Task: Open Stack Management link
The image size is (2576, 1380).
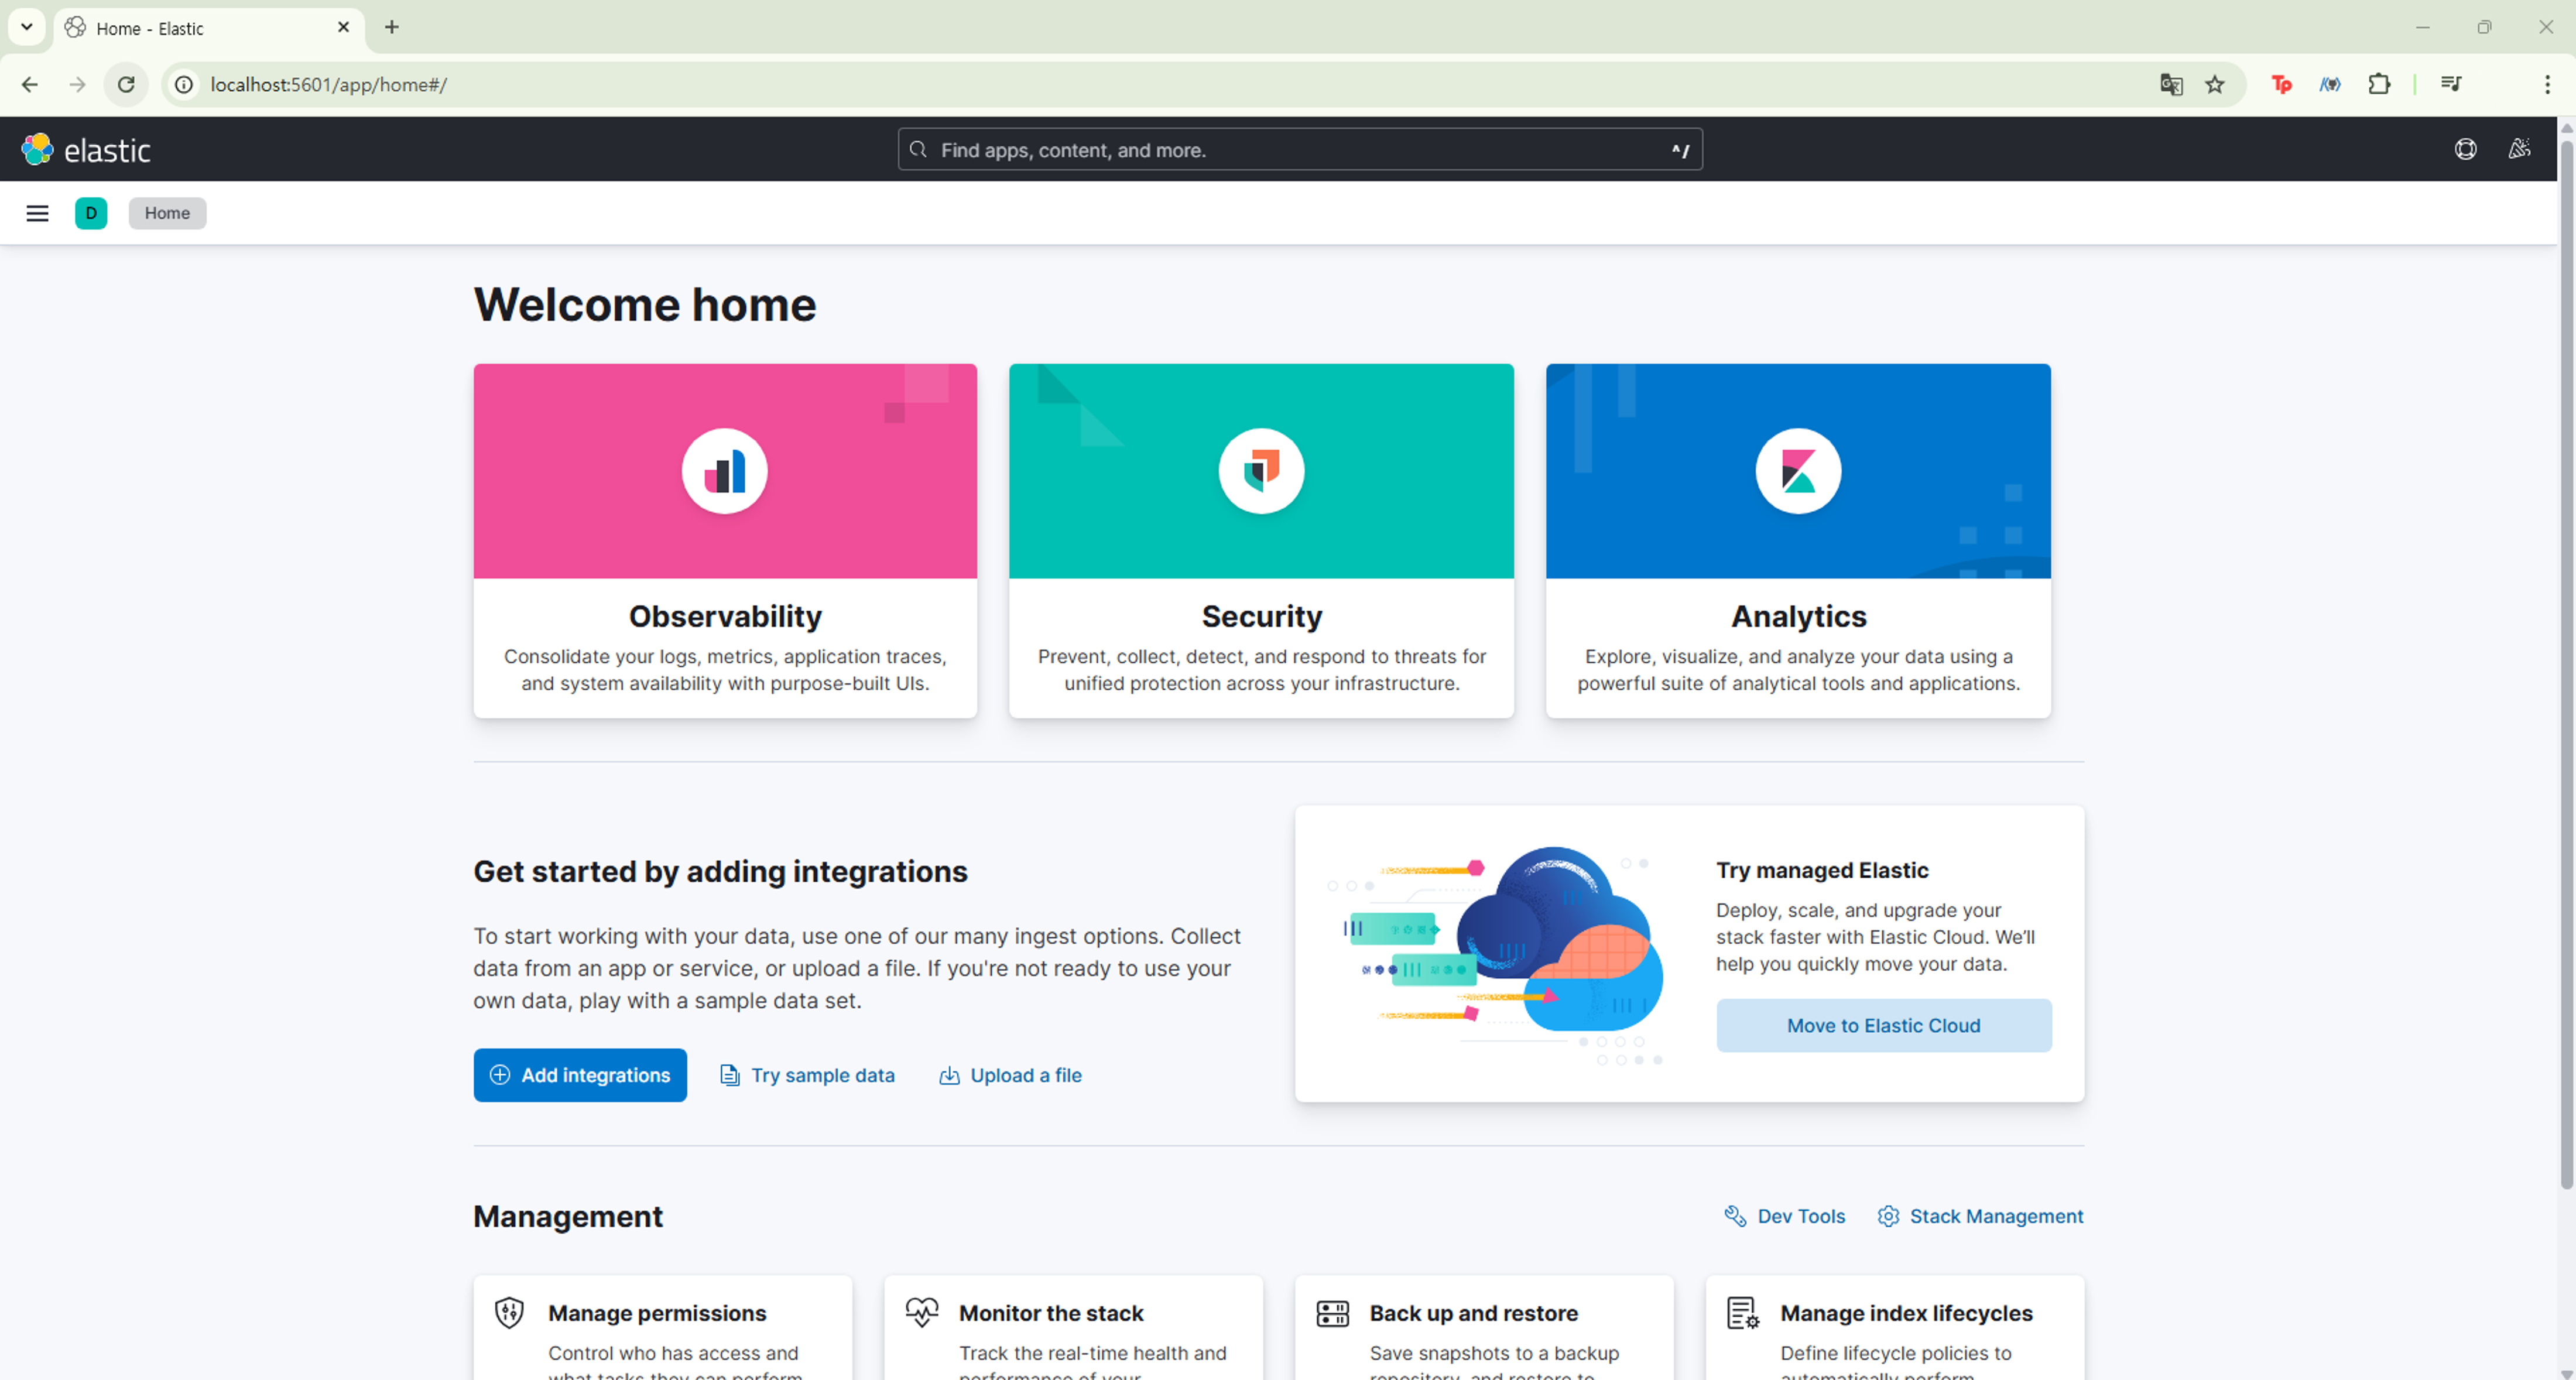Action: (x=1980, y=1216)
